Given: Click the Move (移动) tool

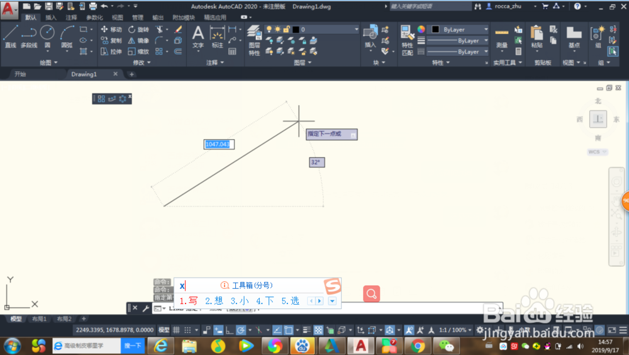Looking at the screenshot, I should (111, 30).
